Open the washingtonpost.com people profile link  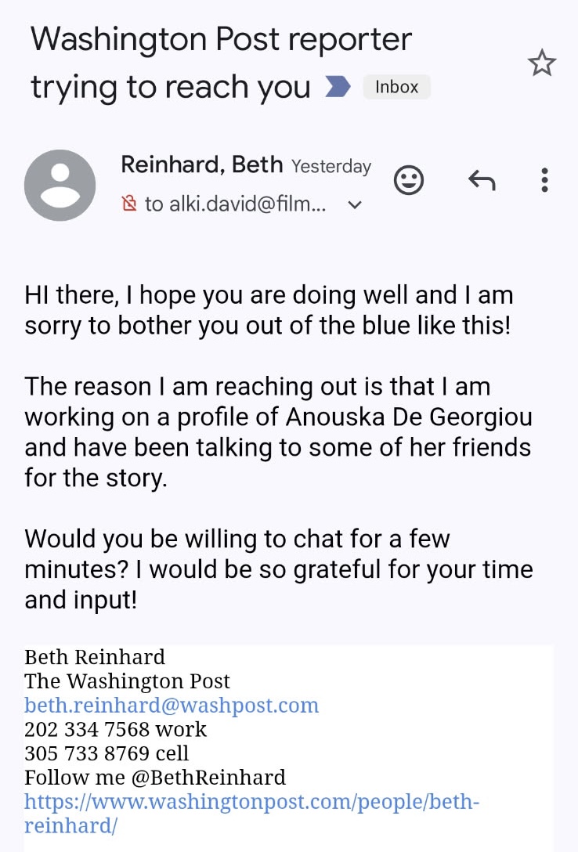(x=251, y=802)
